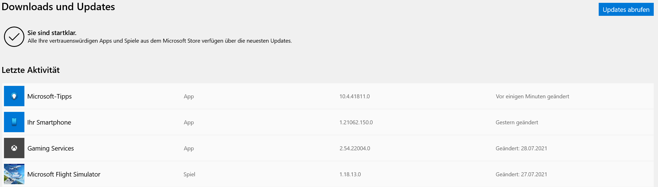Image resolution: width=658 pixels, height=187 pixels.
Task: Select the Microsoft Flight Simulator title
Action: 64,174
